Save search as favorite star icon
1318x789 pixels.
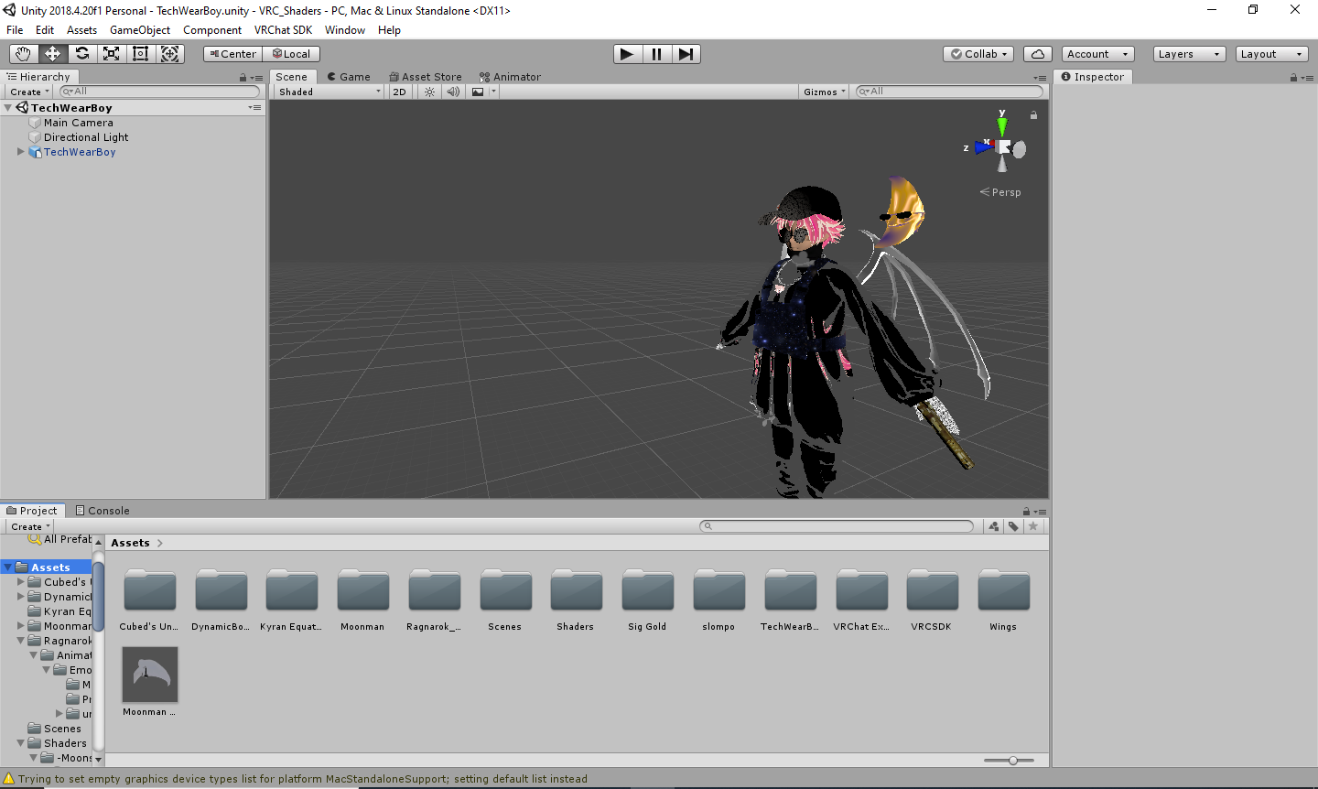1033,526
